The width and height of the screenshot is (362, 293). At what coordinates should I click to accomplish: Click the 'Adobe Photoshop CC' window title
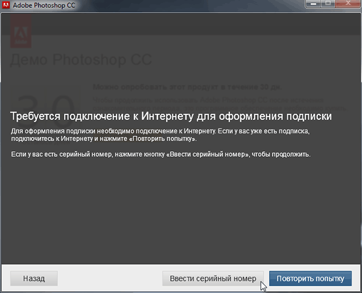(x=44, y=5)
